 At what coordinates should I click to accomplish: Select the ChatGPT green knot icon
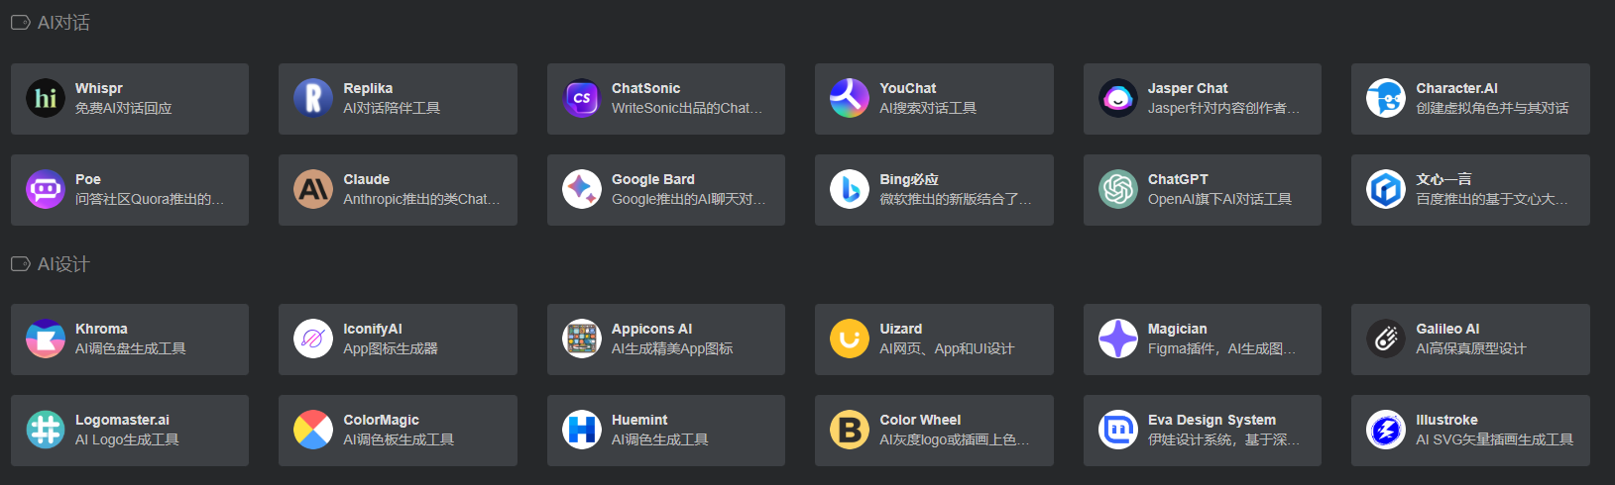click(1118, 190)
